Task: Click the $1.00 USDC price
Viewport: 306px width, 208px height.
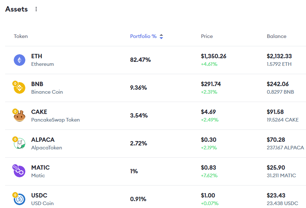Action: (208, 195)
